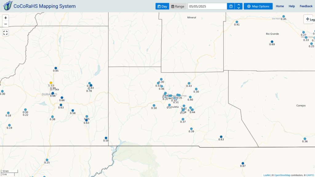Open Map Options
The width and height of the screenshot is (315, 177).
(258, 6)
